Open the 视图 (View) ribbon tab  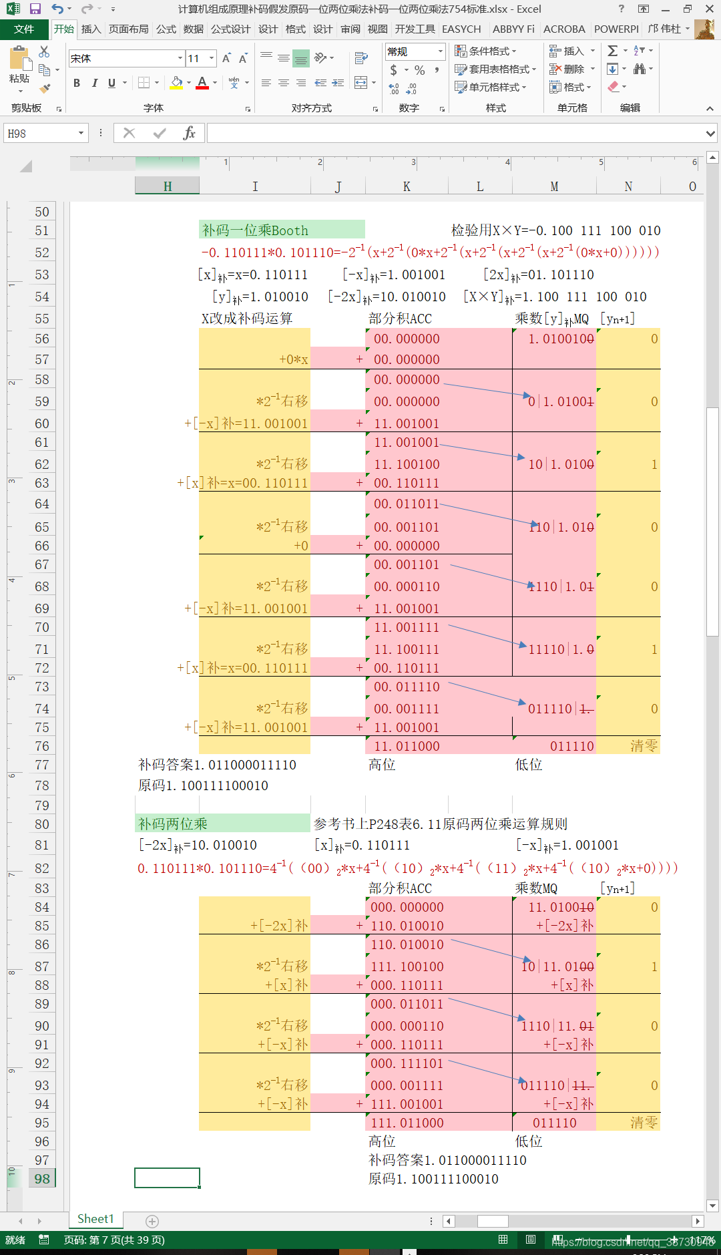pos(377,29)
